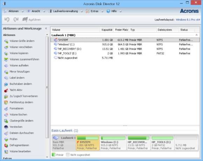Click the green Primär legend swatch

coord(54,155)
